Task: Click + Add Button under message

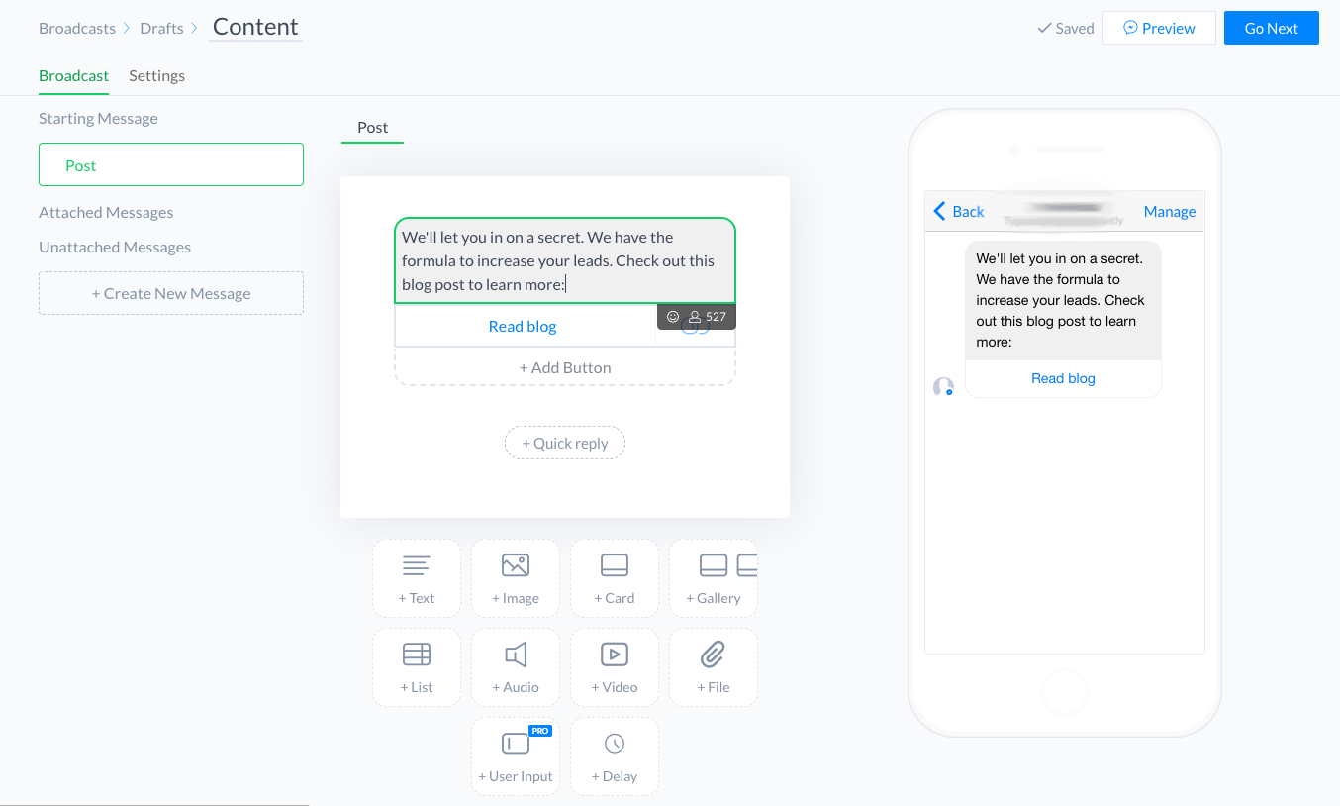Action: pyautogui.click(x=565, y=367)
